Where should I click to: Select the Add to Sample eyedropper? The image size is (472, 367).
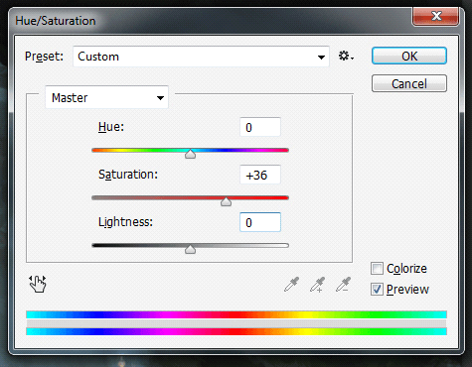point(318,285)
